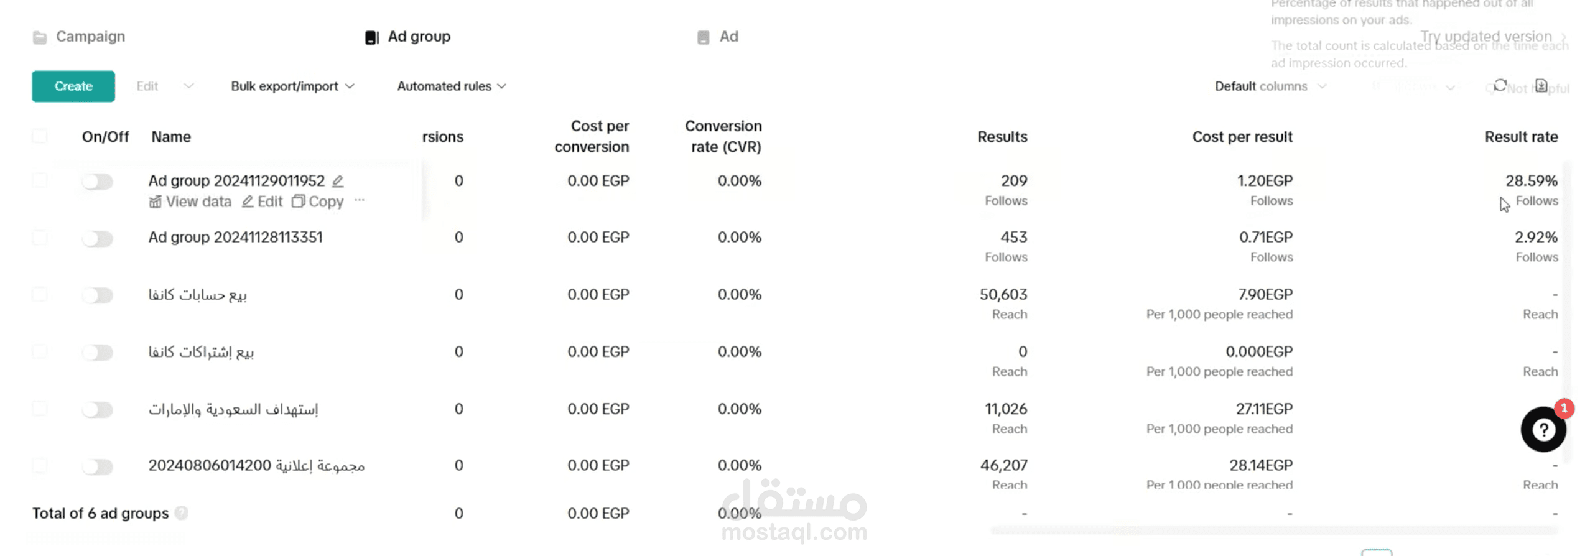Tick the select-all checkbox in table header
This screenshot has height=556, width=1590.
click(39, 136)
